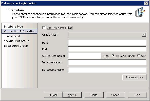Open Help for this wizard
The image size is (150, 101).
[x=137, y=95]
